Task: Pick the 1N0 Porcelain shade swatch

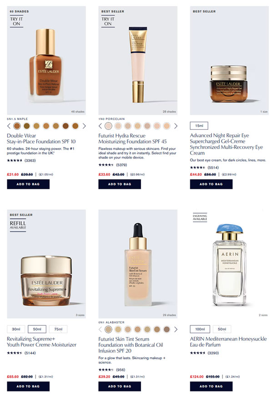Action: (x=108, y=126)
